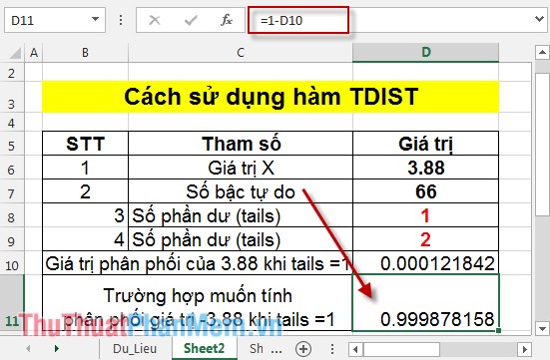Click 'Số phần dư (tails)' in row 9

click(241, 239)
